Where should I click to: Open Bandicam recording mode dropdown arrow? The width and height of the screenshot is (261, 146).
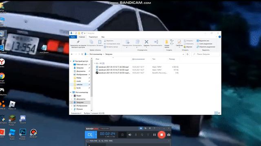[96, 135]
